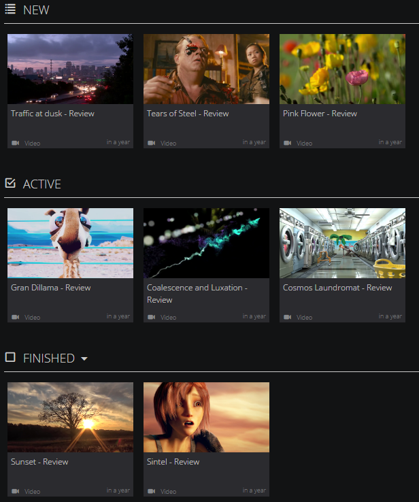Click the video camera icon on Traffic at dusk card
The width and height of the screenshot is (419, 502).
(16, 143)
